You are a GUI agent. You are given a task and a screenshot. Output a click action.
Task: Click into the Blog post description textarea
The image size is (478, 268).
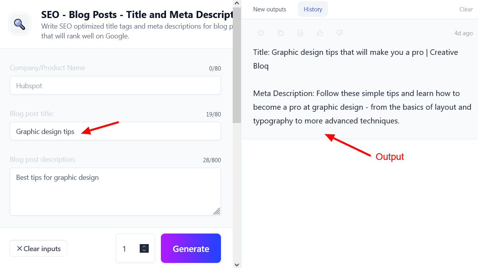[x=115, y=191]
